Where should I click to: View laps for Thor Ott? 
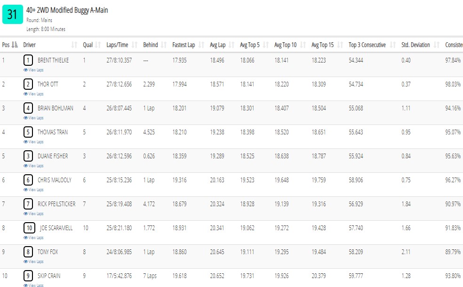tap(33, 93)
